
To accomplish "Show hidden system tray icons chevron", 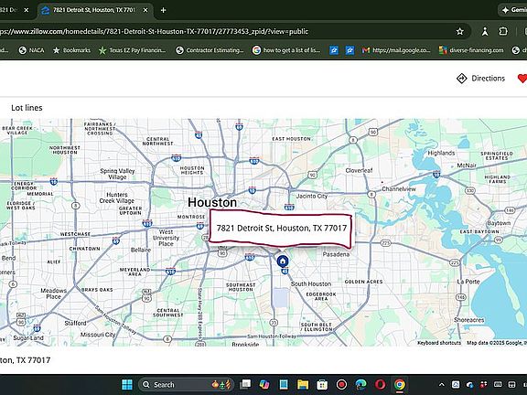I will tap(442, 385).
